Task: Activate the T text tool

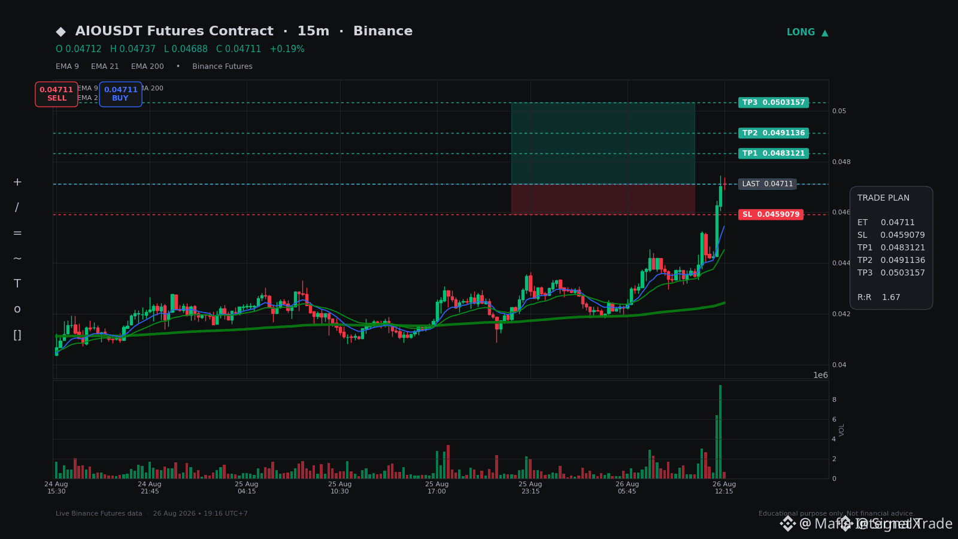Action: coord(17,284)
